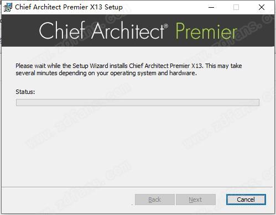
Task: Go to the Next setup step
Action: [196, 200]
